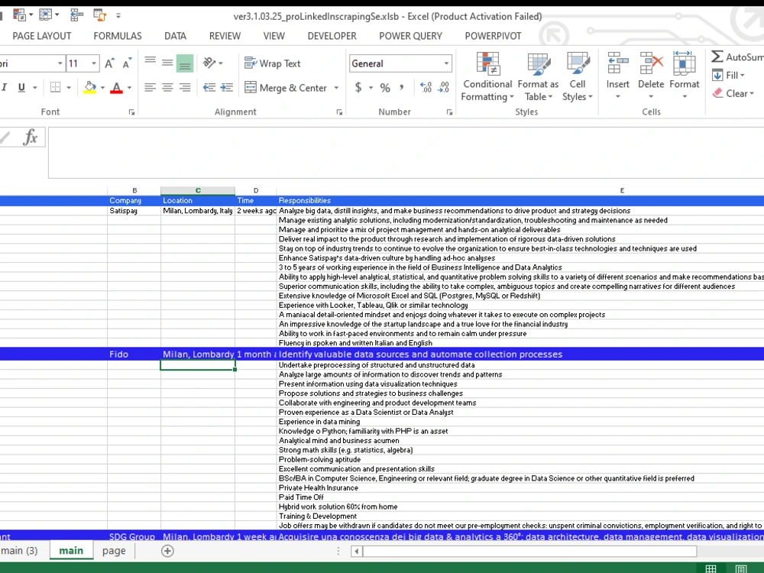
Task: Open Cell Styles gallery
Action: point(578,76)
